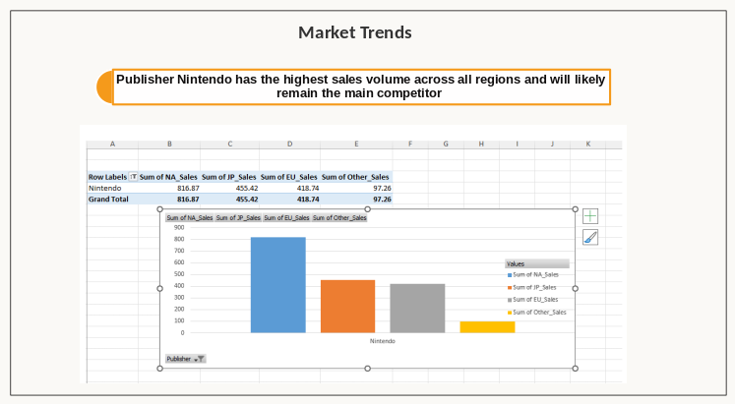Image resolution: width=735 pixels, height=404 pixels.
Task: Select column F header
Action: (x=410, y=144)
